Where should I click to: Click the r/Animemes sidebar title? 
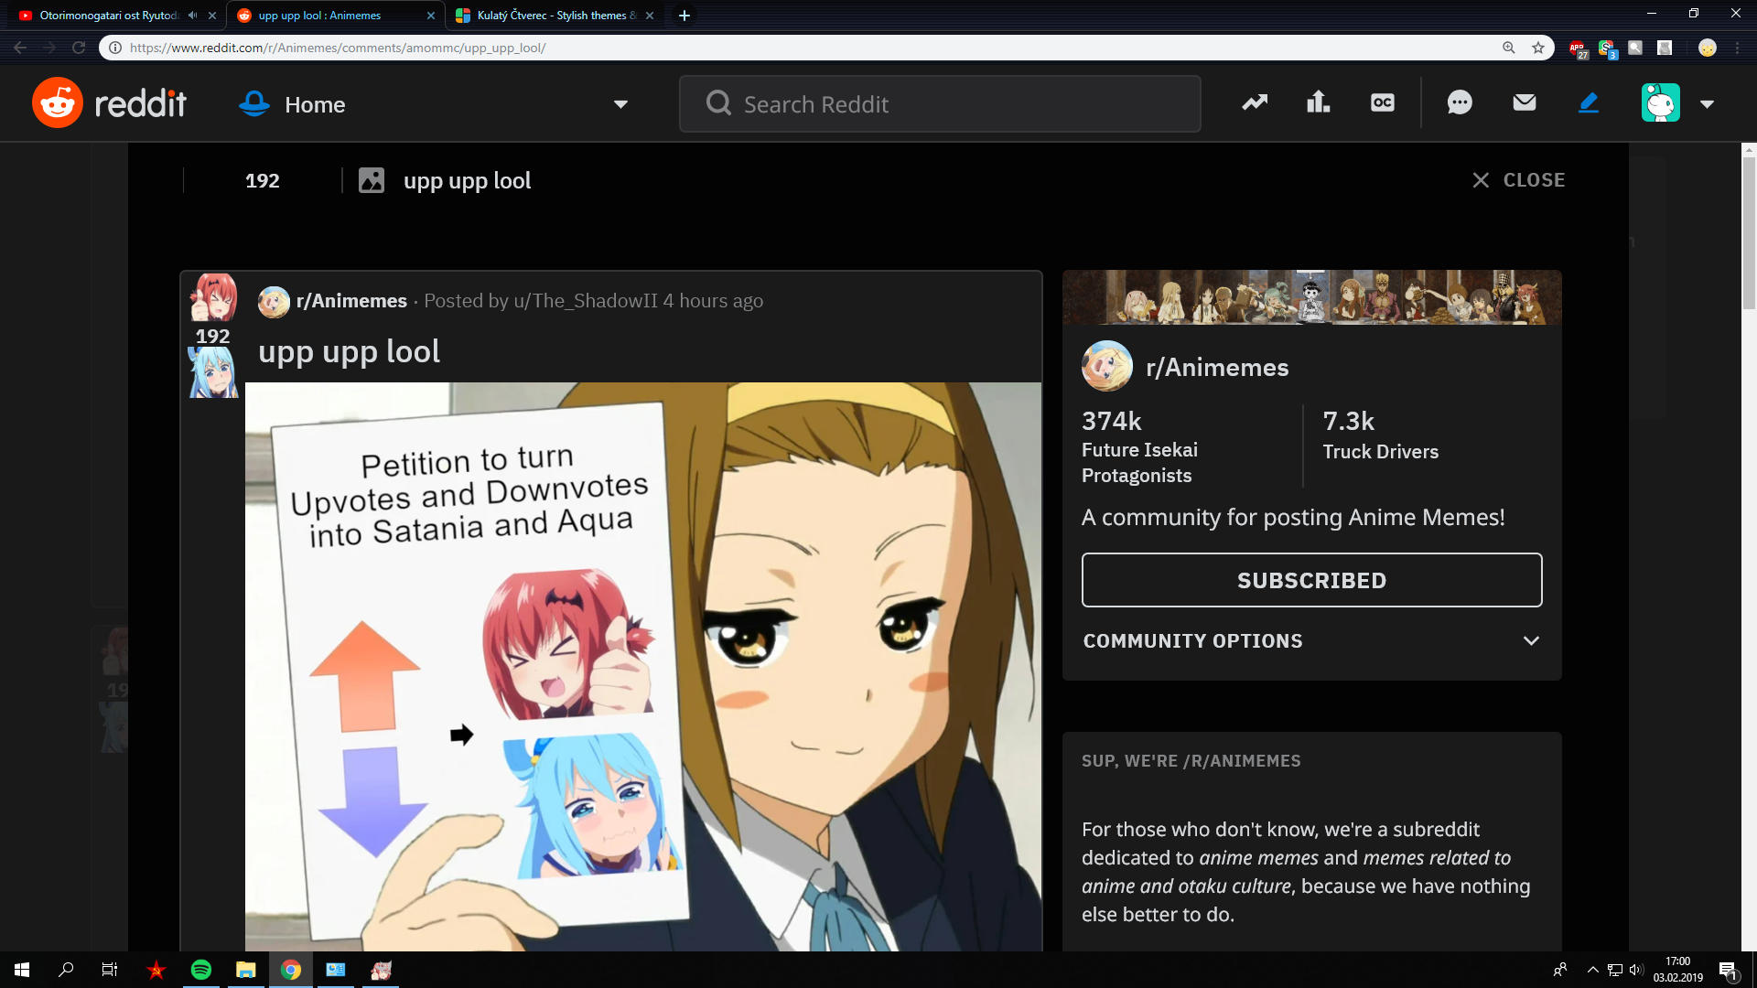tap(1217, 367)
